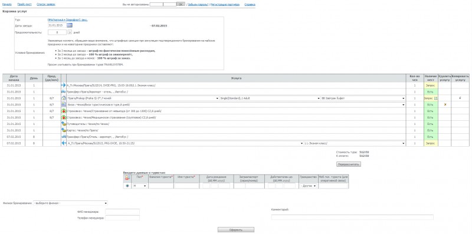Image resolution: width=472 pixels, height=234 pixels.
Task: Click insurance icon for Медицинское страхование row
Action: [x=64, y=117]
